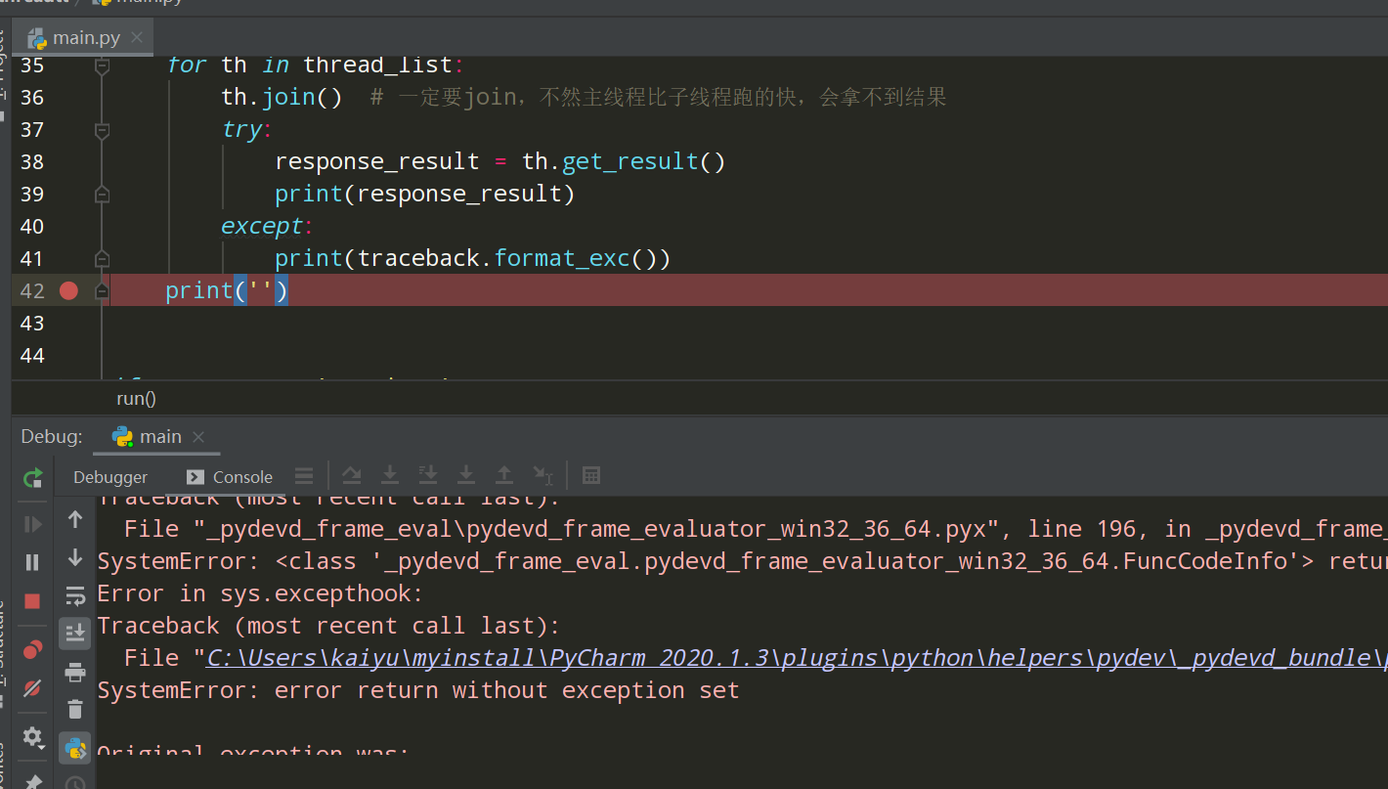Clear the console with the trash icon
Image resolution: width=1388 pixels, height=789 pixels.
[75, 708]
